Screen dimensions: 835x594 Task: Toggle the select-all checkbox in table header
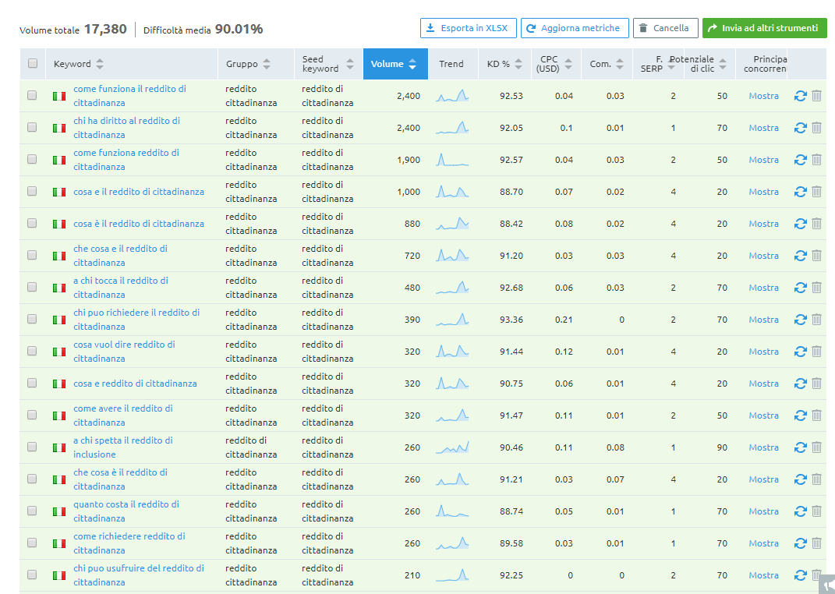(x=33, y=63)
